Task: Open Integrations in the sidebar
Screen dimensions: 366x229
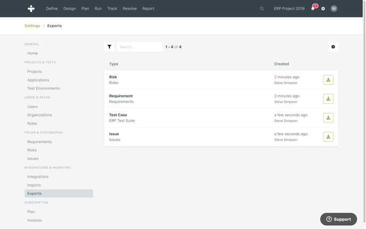Action: click(38, 177)
